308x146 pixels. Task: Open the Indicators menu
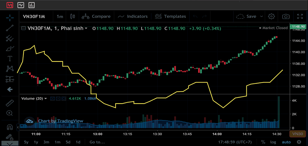pyautogui.click(x=133, y=16)
